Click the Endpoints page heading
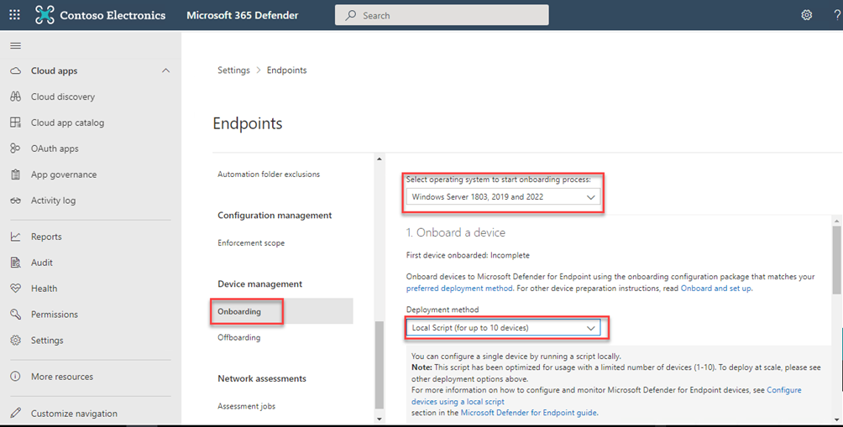843x427 pixels. 248,123
